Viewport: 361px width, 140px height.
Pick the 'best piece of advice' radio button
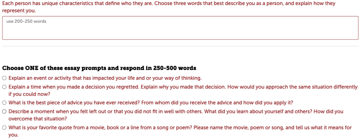(4, 103)
